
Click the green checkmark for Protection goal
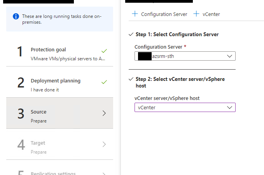104,51
